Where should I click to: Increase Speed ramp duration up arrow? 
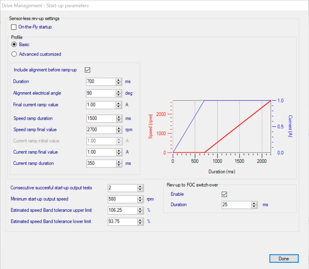pos(119,117)
